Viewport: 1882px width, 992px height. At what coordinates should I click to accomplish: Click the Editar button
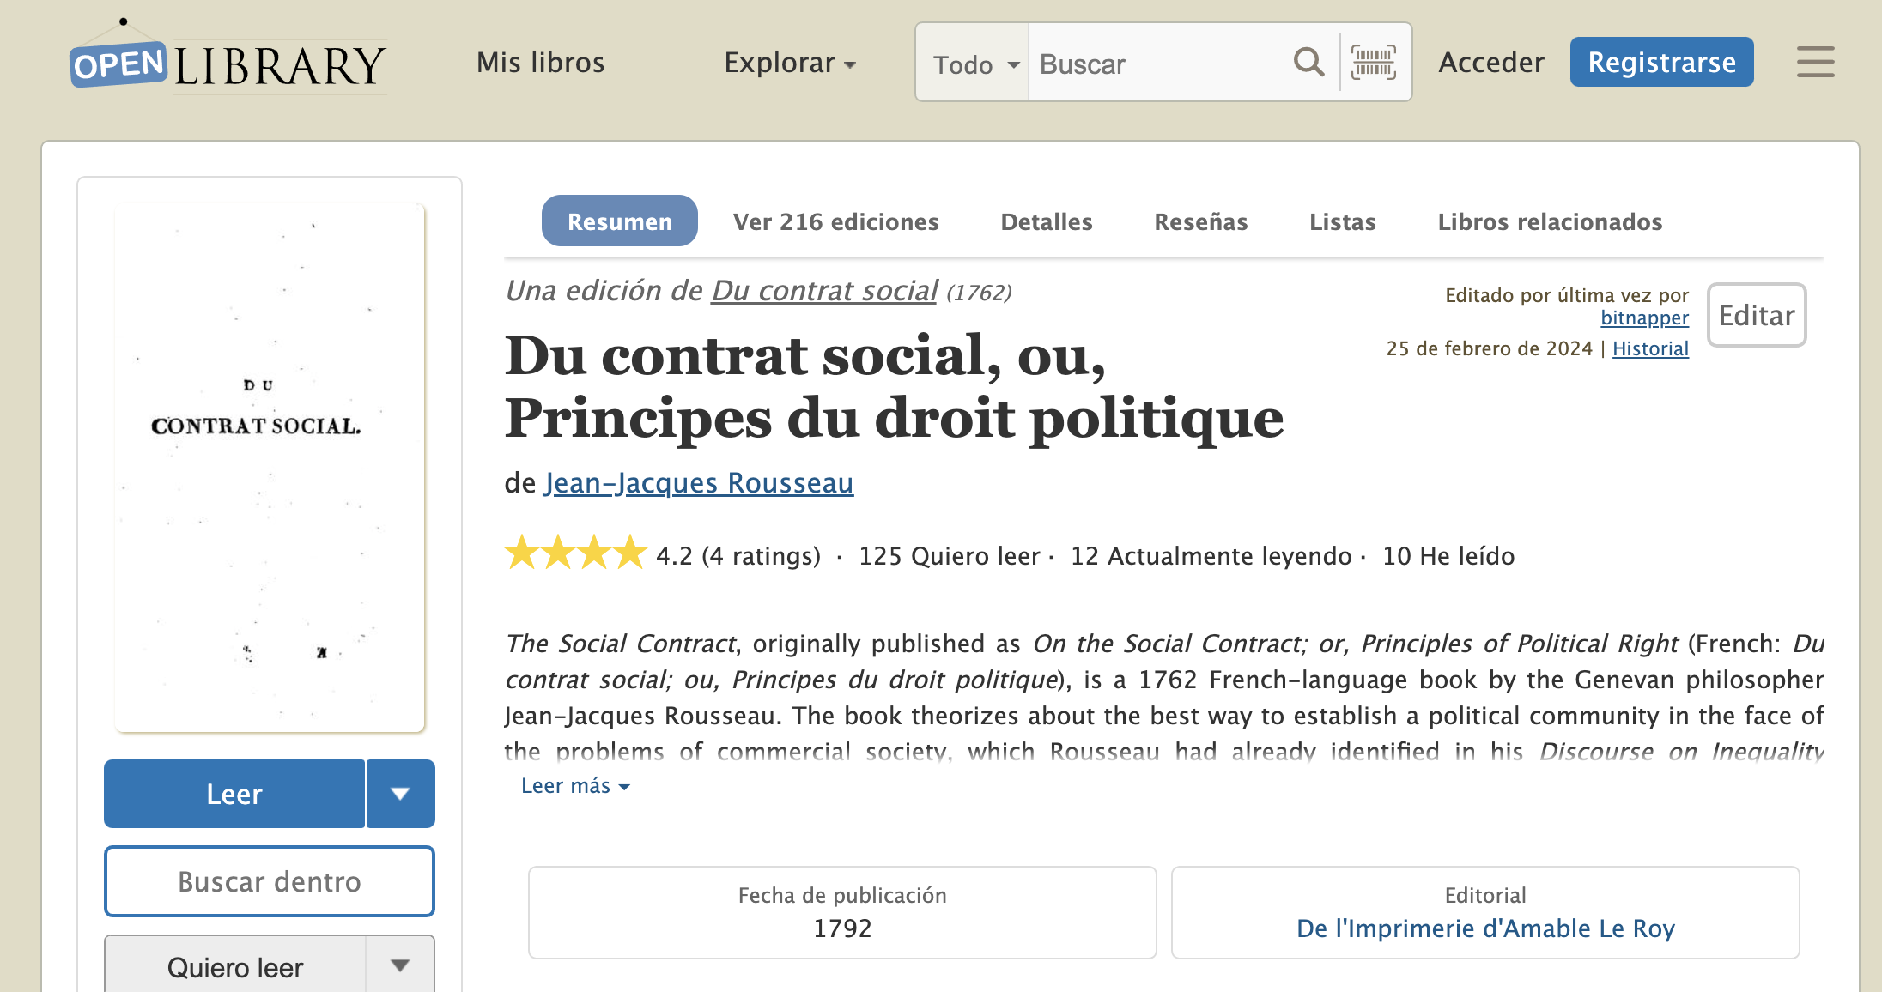tap(1757, 315)
